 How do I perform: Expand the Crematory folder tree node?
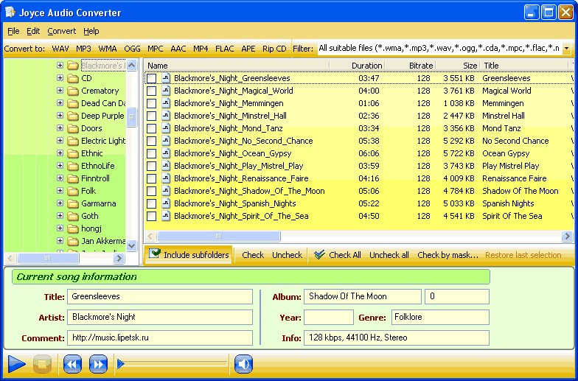[60, 90]
